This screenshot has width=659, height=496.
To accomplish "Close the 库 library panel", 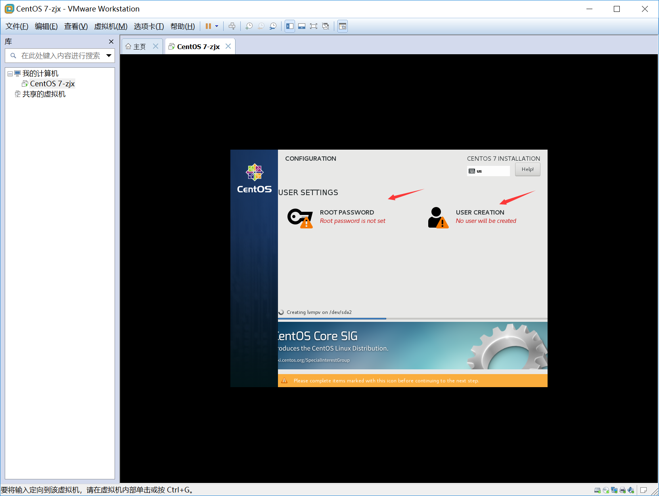I will 111,42.
